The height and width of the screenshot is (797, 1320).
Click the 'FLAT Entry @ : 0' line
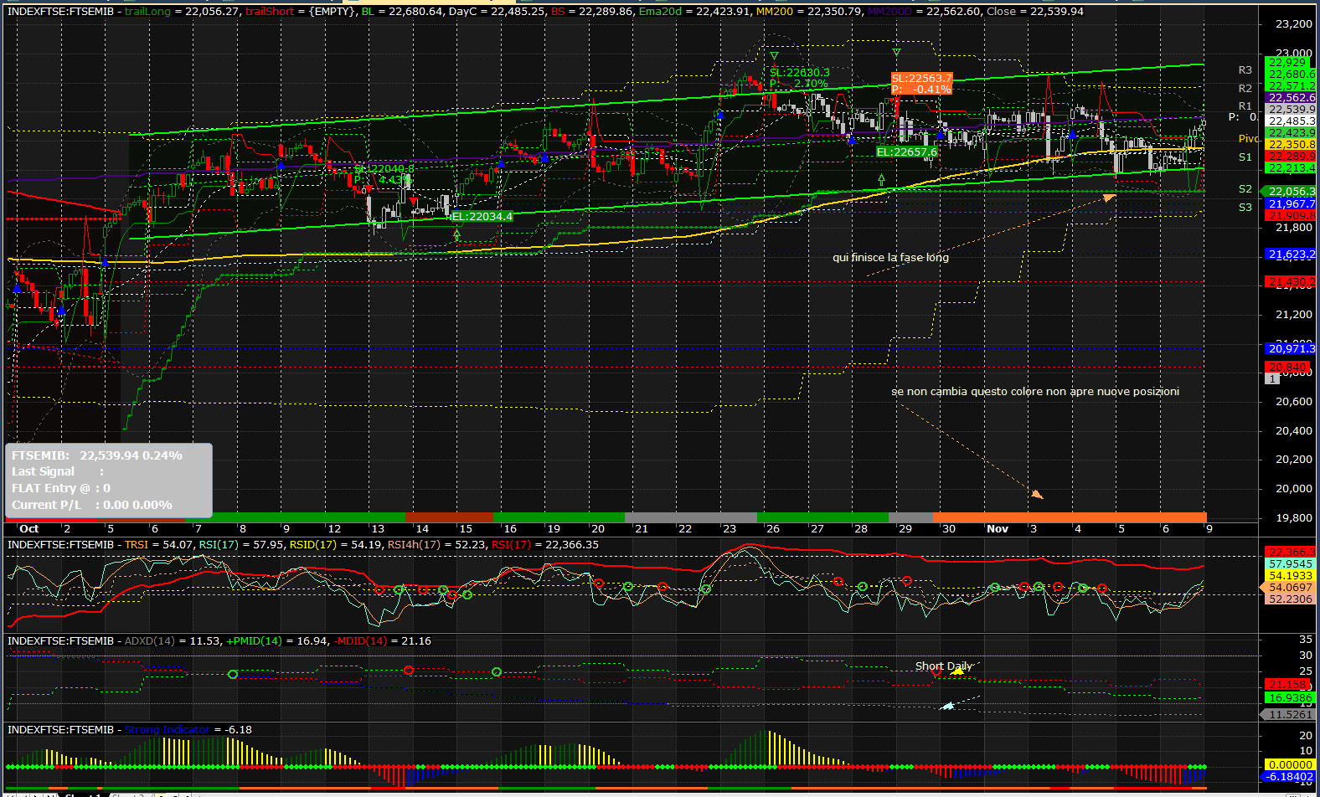click(x=61, y=488)
